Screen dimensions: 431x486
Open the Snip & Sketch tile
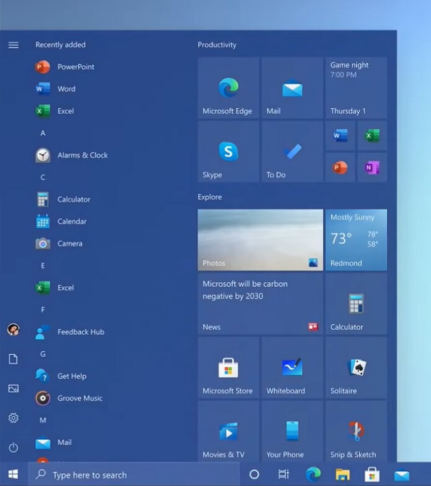click(356, 431)
